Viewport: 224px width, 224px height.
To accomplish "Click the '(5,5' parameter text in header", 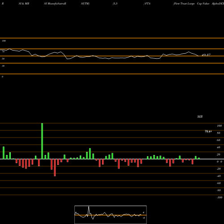I will [115, 4].
